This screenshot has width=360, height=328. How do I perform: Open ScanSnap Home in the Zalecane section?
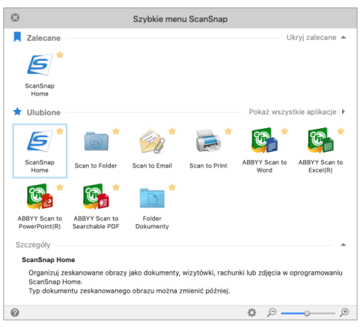40,65
